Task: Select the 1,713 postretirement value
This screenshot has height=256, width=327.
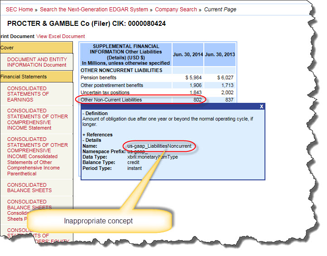Action: (x=227, y=85)
